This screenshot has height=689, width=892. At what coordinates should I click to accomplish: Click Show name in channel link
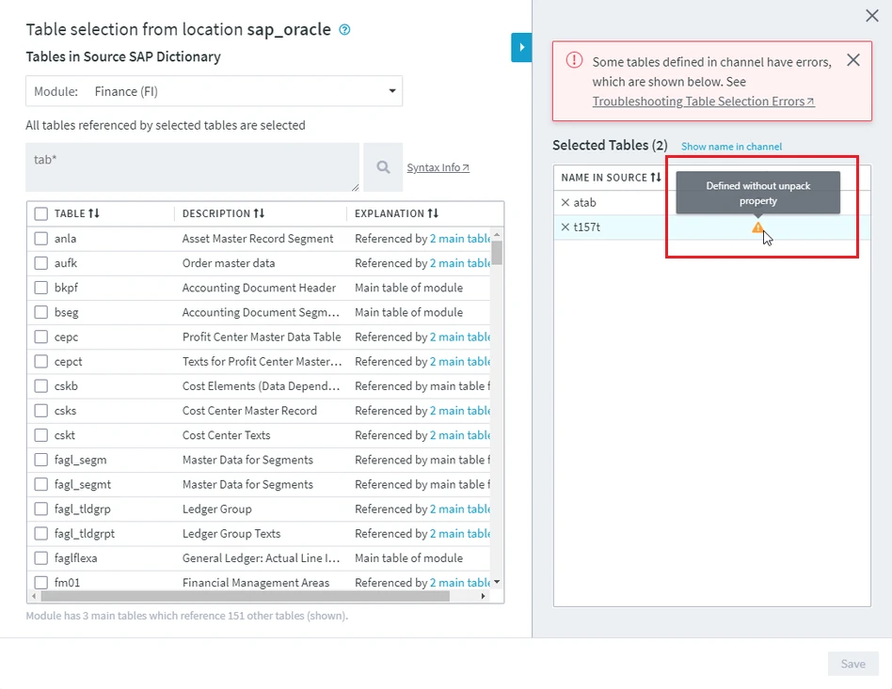[x=731, y=147]
